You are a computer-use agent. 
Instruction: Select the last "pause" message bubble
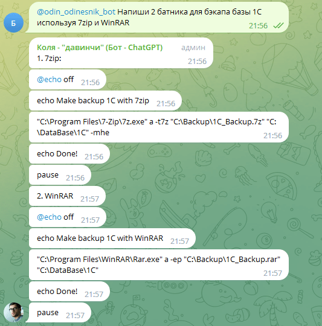pyautogui.click(x=60, y=313)
